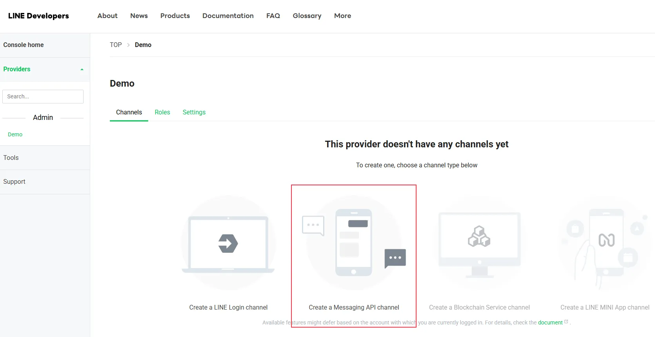Viewport: 655px width, 337px height.
Task: Click the external link icon beside document
Action: click(566, 322)
